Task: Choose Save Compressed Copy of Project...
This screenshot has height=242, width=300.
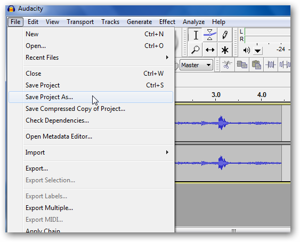Action: pos(91,109)
